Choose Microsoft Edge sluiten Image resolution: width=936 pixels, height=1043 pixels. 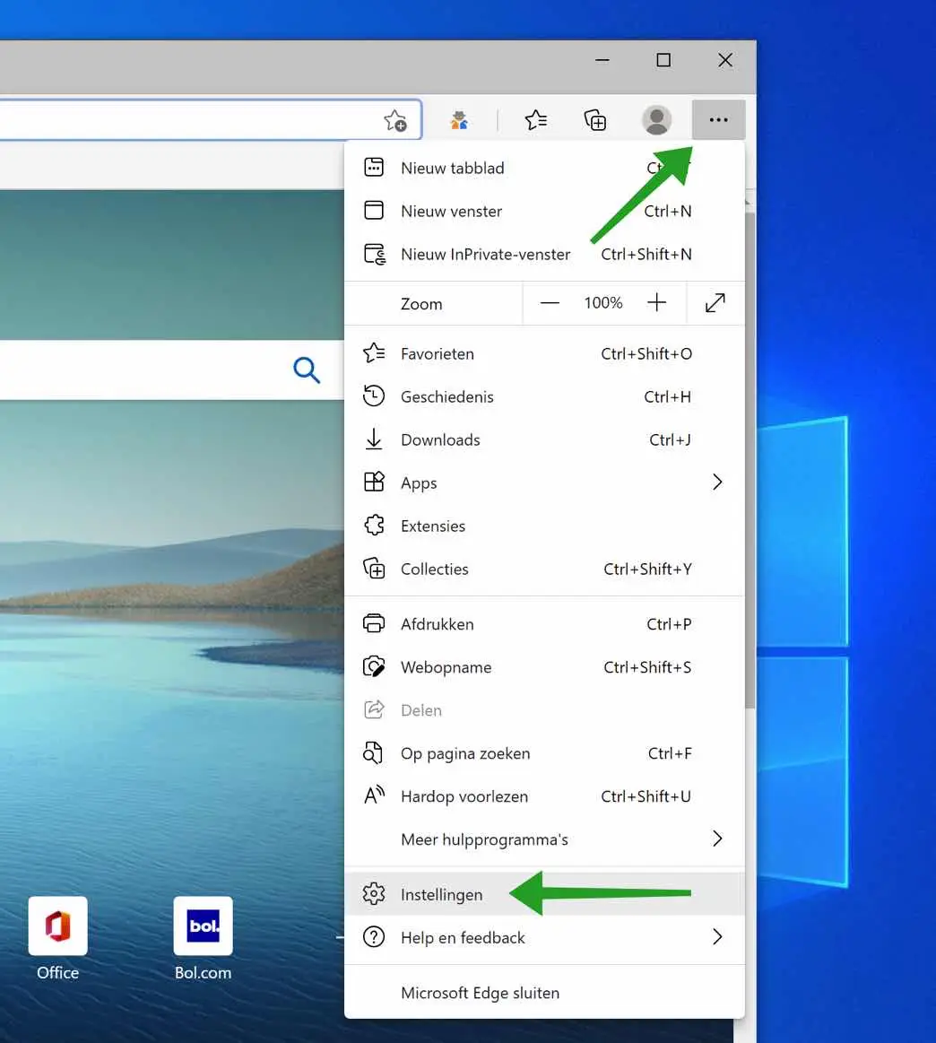(544, 993)
